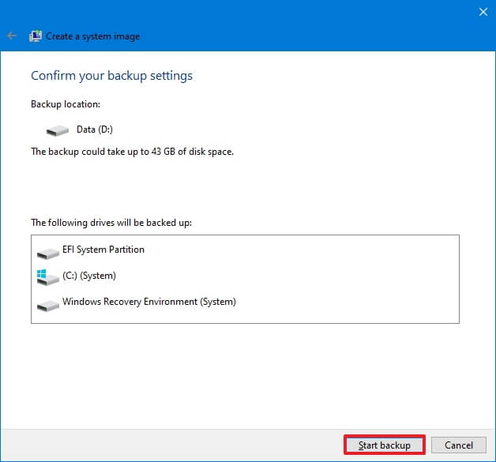Click the Windows Recovery Environment drive icon
The height and width of the screenshot is (462, 496).
[47, 303]
